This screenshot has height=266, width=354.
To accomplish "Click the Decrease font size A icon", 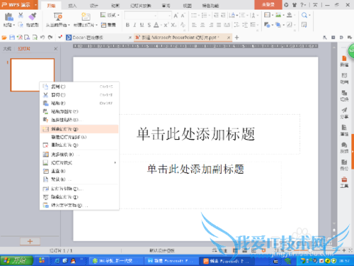I will (x=183, y=16).
